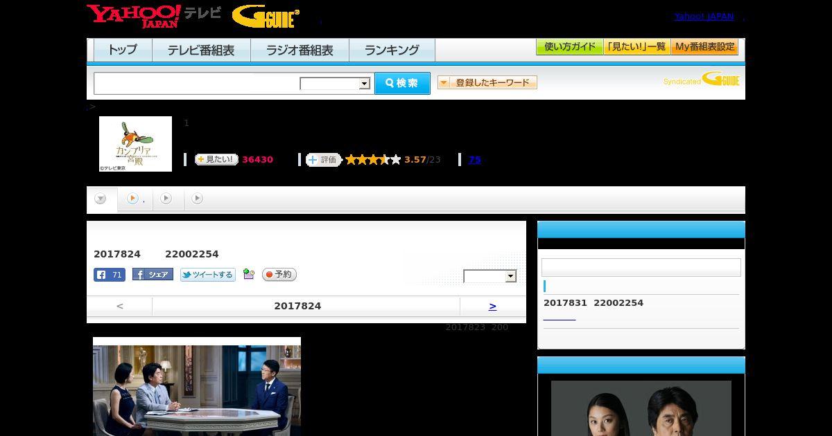Click the 3.57 rating score
832x436 pixels.
(415, 160)
